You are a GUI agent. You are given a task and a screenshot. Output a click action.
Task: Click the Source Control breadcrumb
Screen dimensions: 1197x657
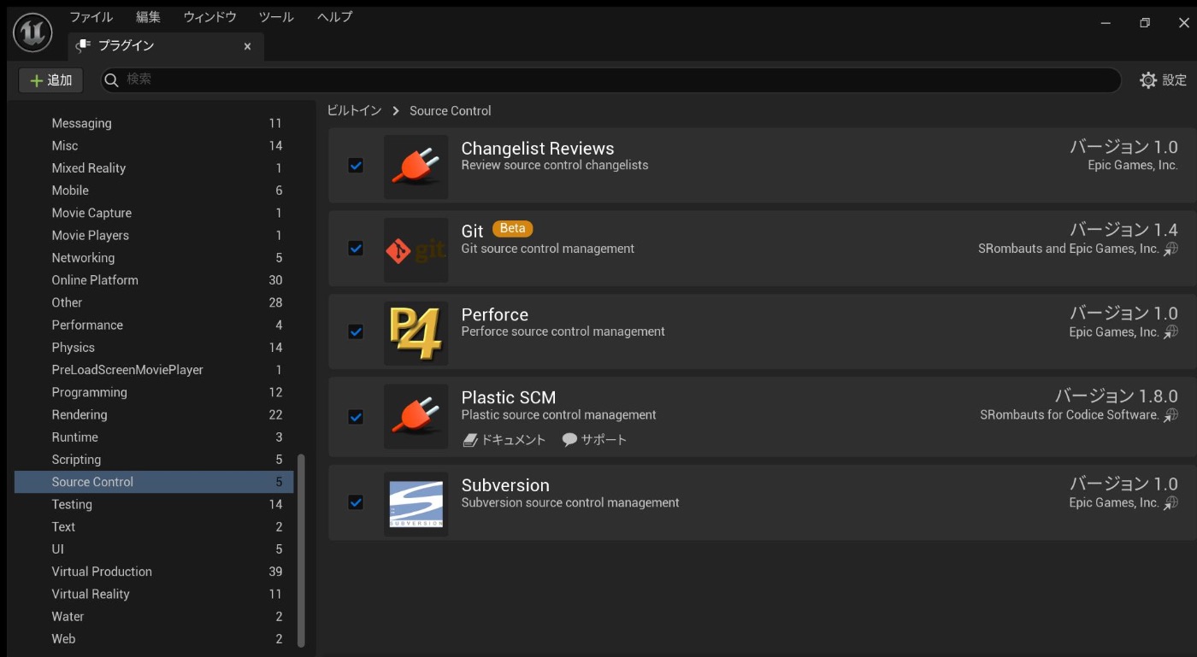[x=451, y=111]
